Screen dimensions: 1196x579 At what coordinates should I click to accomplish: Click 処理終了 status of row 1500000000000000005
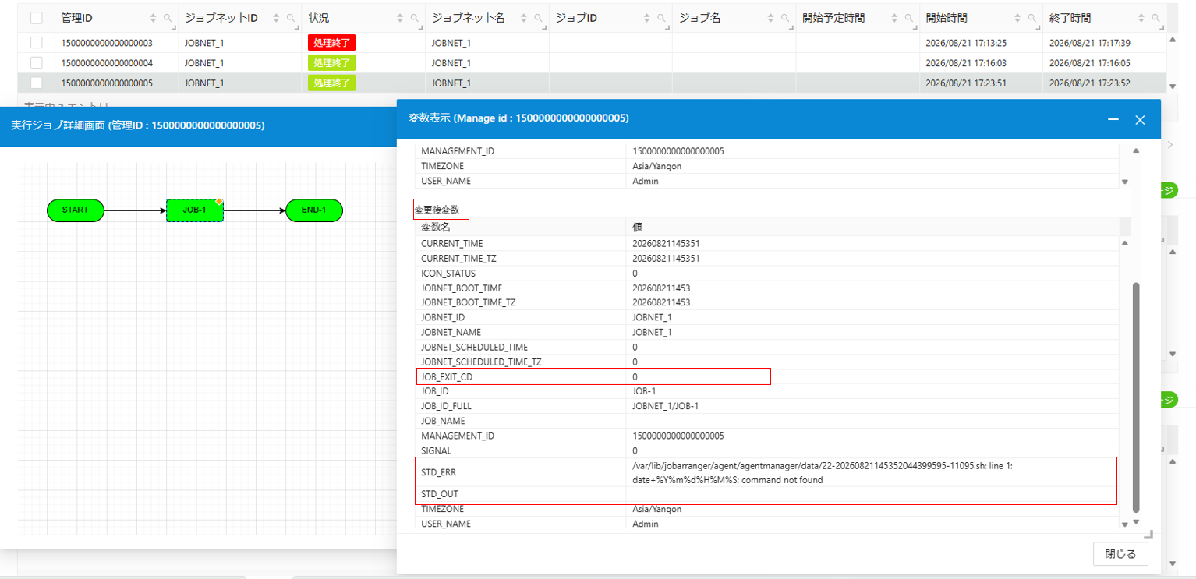click(x=331, y=83)
